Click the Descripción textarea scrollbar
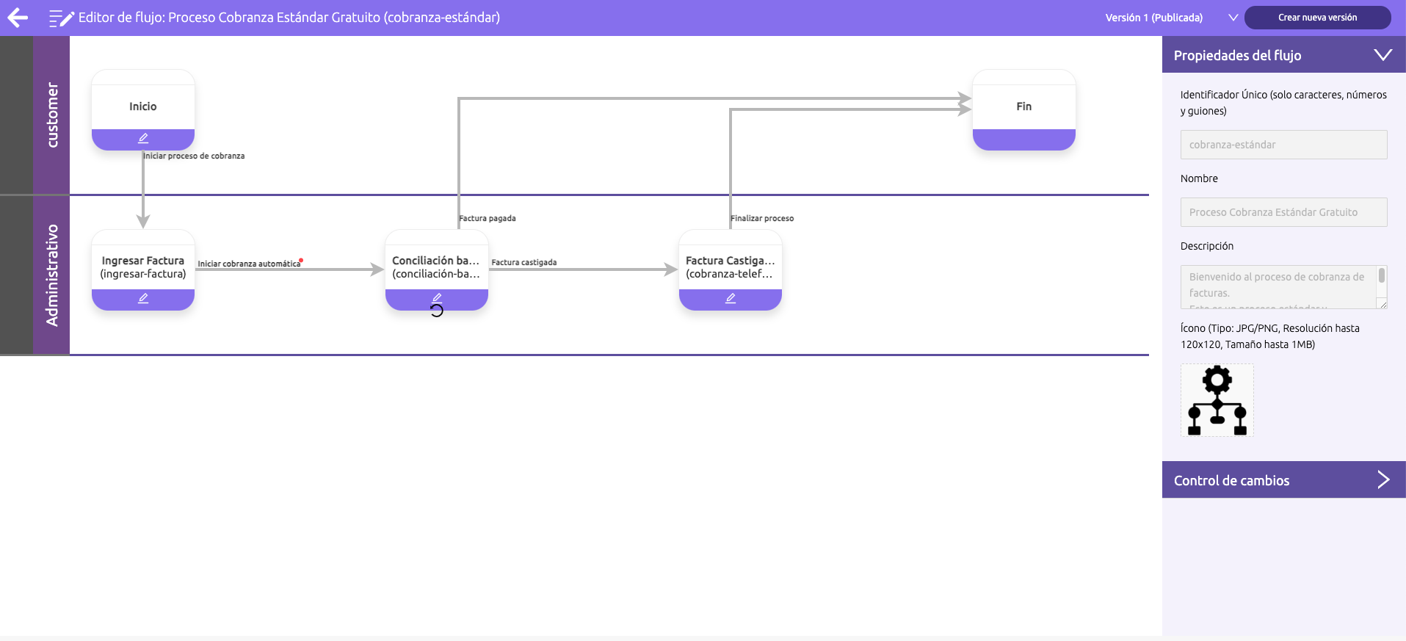Image resolution: width=1406 pixels, height=641 pixels. tap(1381, 276)
